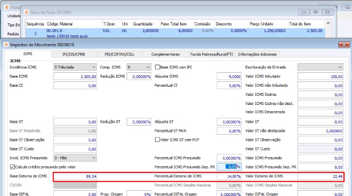This screenshot has width=352, height=196.
Task: Switch to the PIS/COFINS/CSLL tab
Action: click(x=119, y=54)
